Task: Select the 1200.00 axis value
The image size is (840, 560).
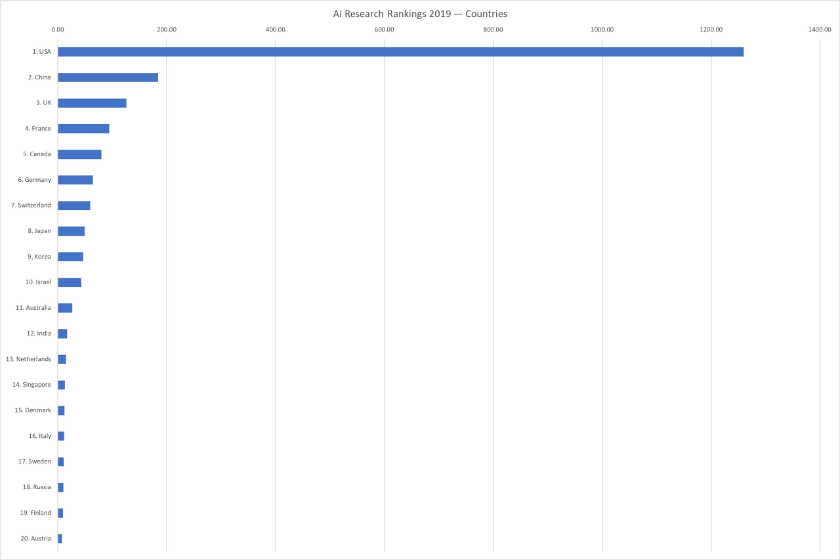Action: [x=711, y=30]
